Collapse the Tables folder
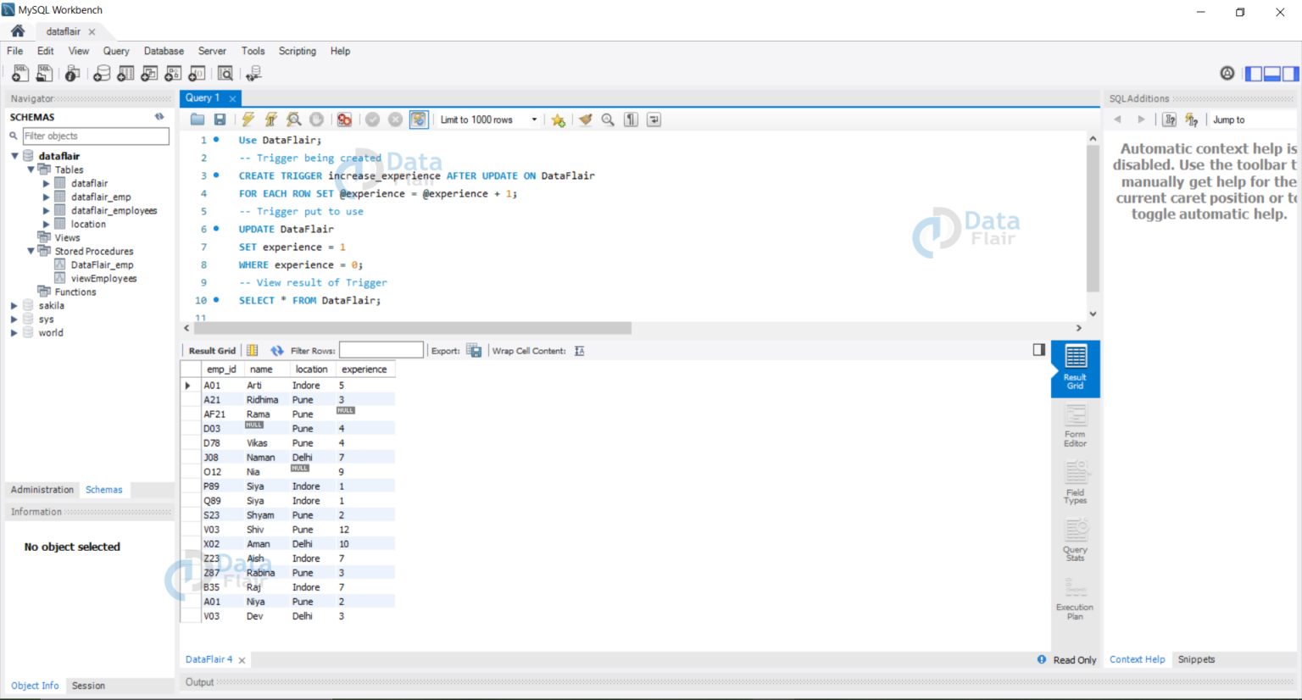The image size is (1302, 700). [x=31, y=169]
